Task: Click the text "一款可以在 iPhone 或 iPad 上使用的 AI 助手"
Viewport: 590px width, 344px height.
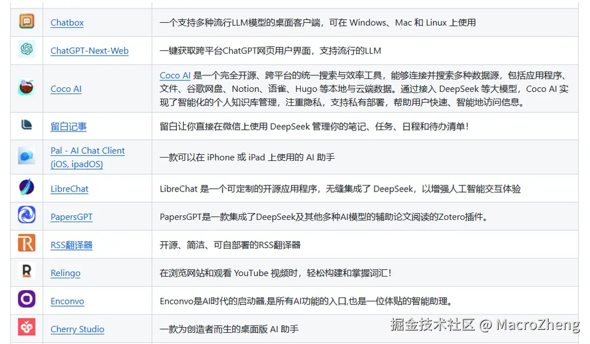Action: click(x=247, y=157)
